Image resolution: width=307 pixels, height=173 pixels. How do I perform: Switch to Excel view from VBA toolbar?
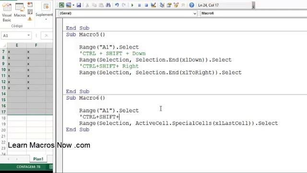61,5
